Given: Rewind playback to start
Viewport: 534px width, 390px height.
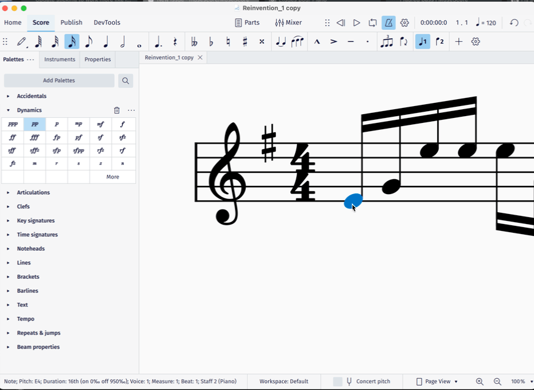Looking at the screenshot, I should tap(341, 23).
